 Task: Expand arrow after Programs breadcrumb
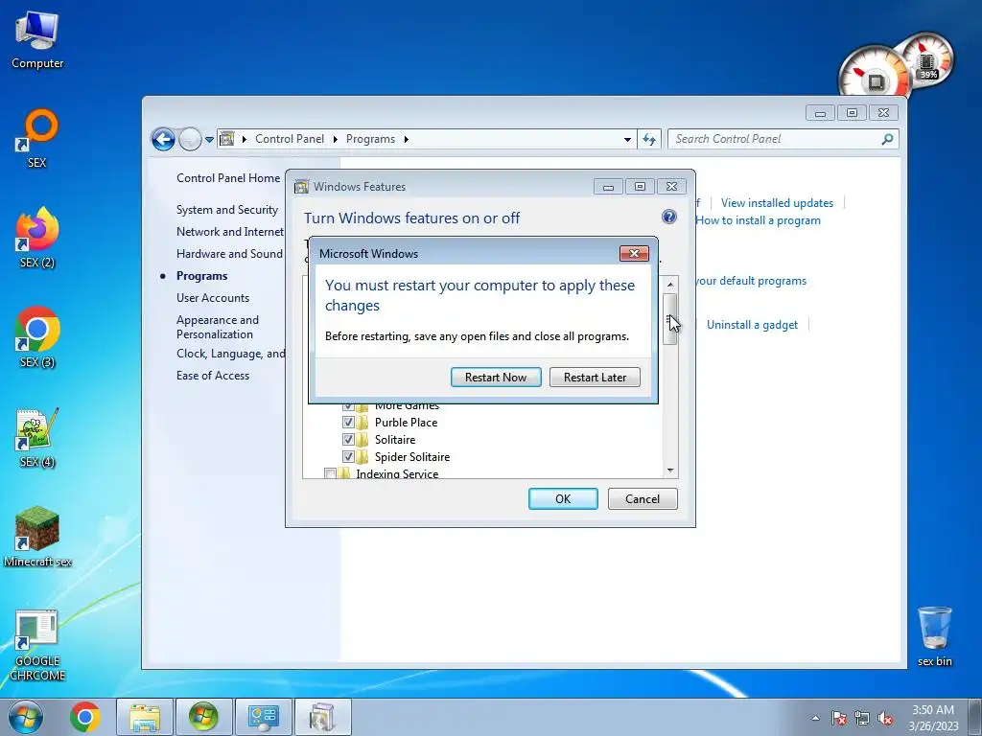tap(406, 139)
